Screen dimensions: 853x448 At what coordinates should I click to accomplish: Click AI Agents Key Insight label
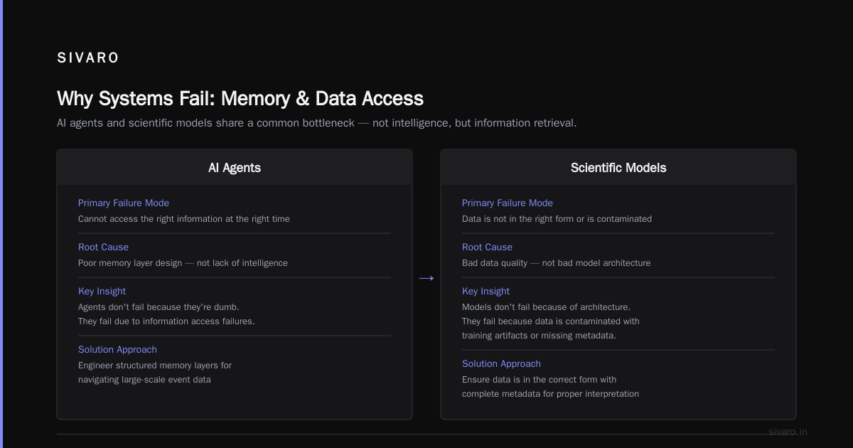(102, 291)
